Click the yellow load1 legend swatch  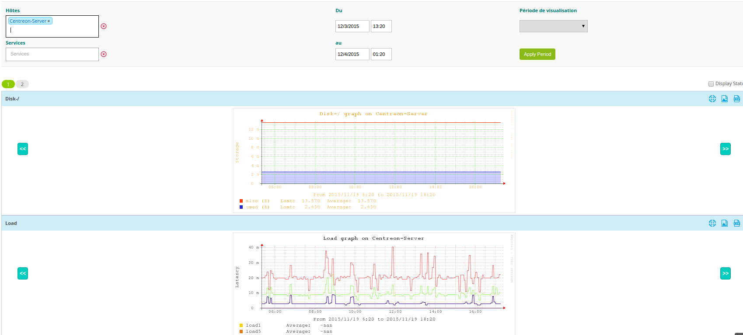(241, 325)
